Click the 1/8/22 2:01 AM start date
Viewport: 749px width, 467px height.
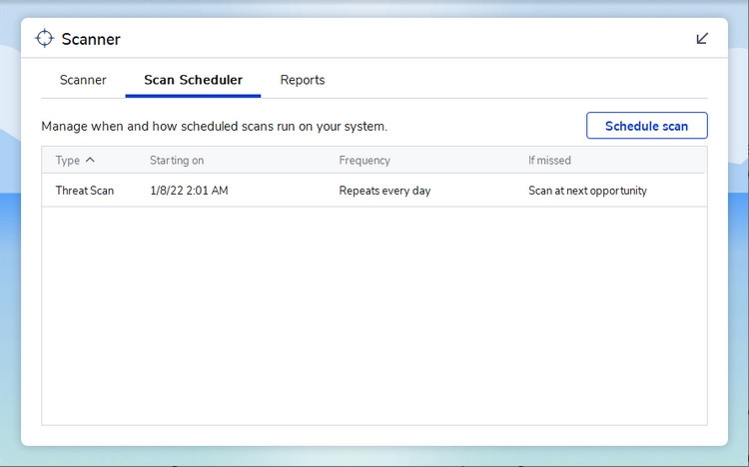click(x=189, y=191)
